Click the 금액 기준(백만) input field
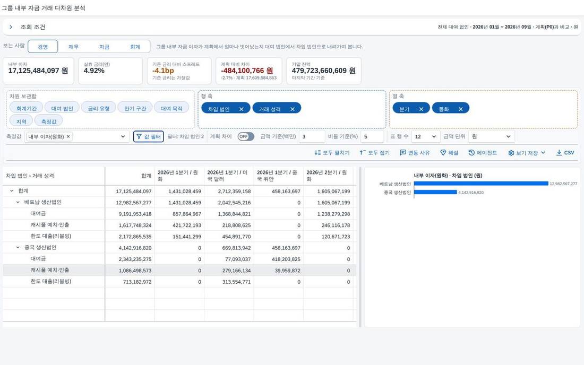The image size is (584, 365). (x=312, y=136)
